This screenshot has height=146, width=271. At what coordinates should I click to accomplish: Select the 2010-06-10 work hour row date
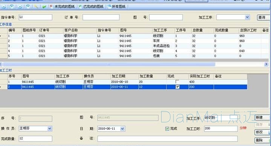(x=124, y=82)
